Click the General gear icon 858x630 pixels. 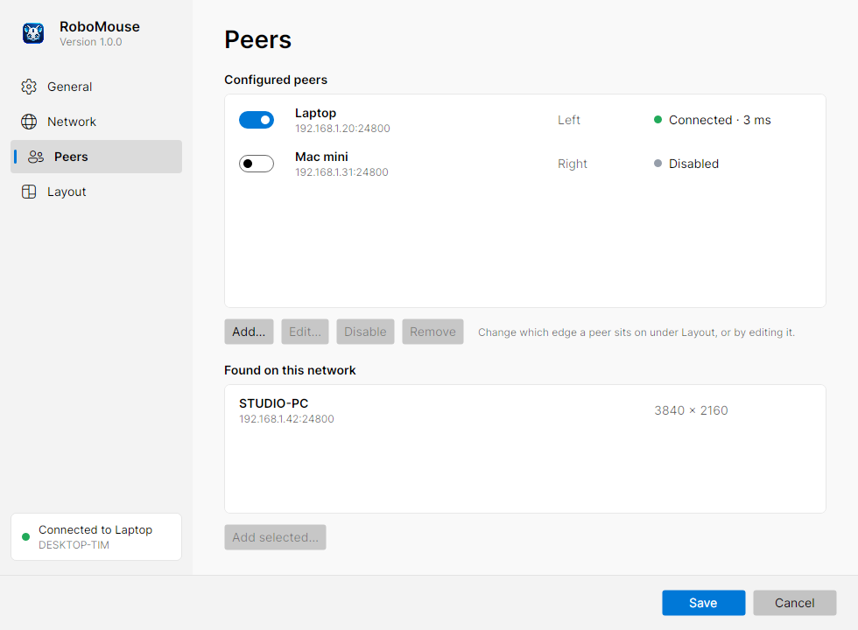(29, 87)
